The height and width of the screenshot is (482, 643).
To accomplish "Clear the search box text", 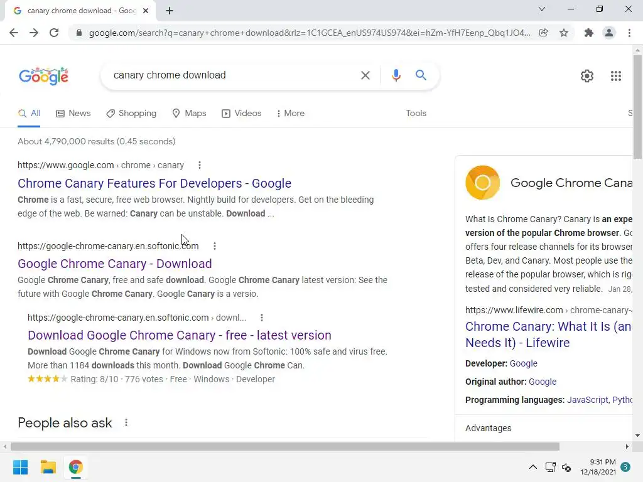I will [x=365, y=75].
